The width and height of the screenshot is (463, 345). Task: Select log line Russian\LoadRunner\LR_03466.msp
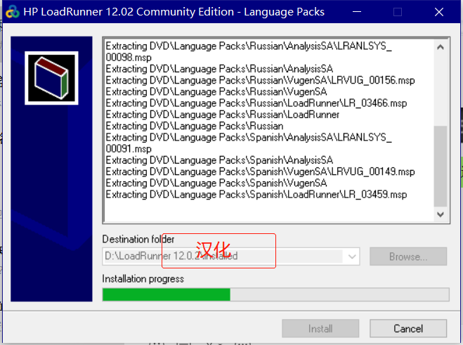click(256, 103)
